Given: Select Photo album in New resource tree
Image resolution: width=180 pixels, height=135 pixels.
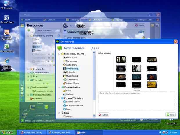Looking at the screenshot, I should (70, 57).
